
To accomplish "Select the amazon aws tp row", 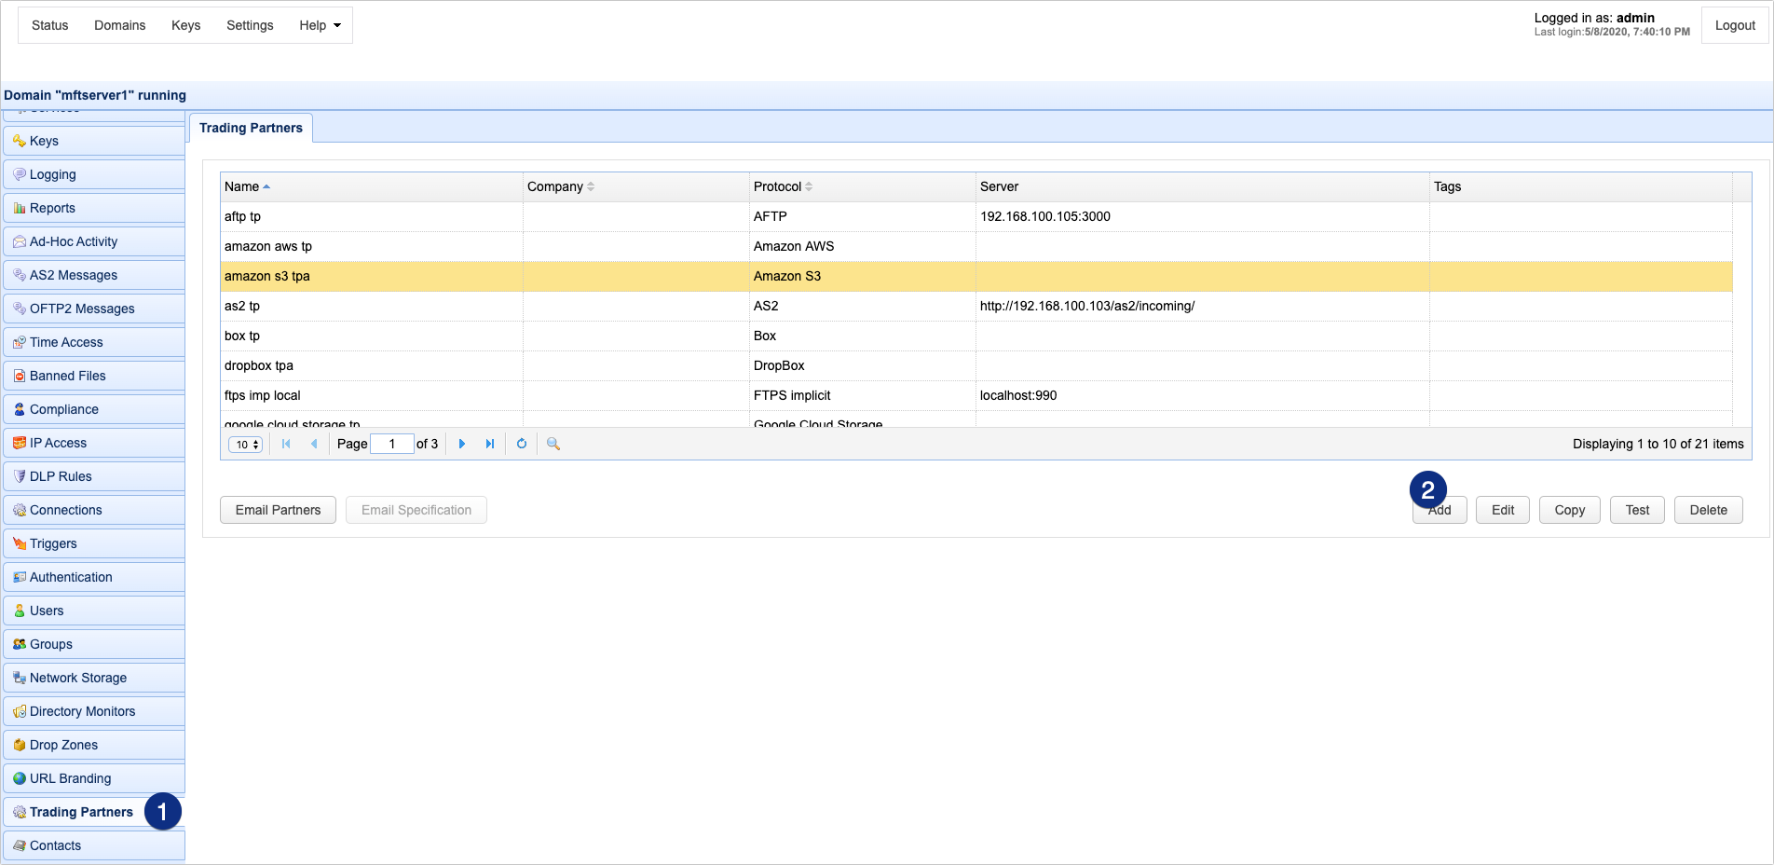I will (976, 246).
